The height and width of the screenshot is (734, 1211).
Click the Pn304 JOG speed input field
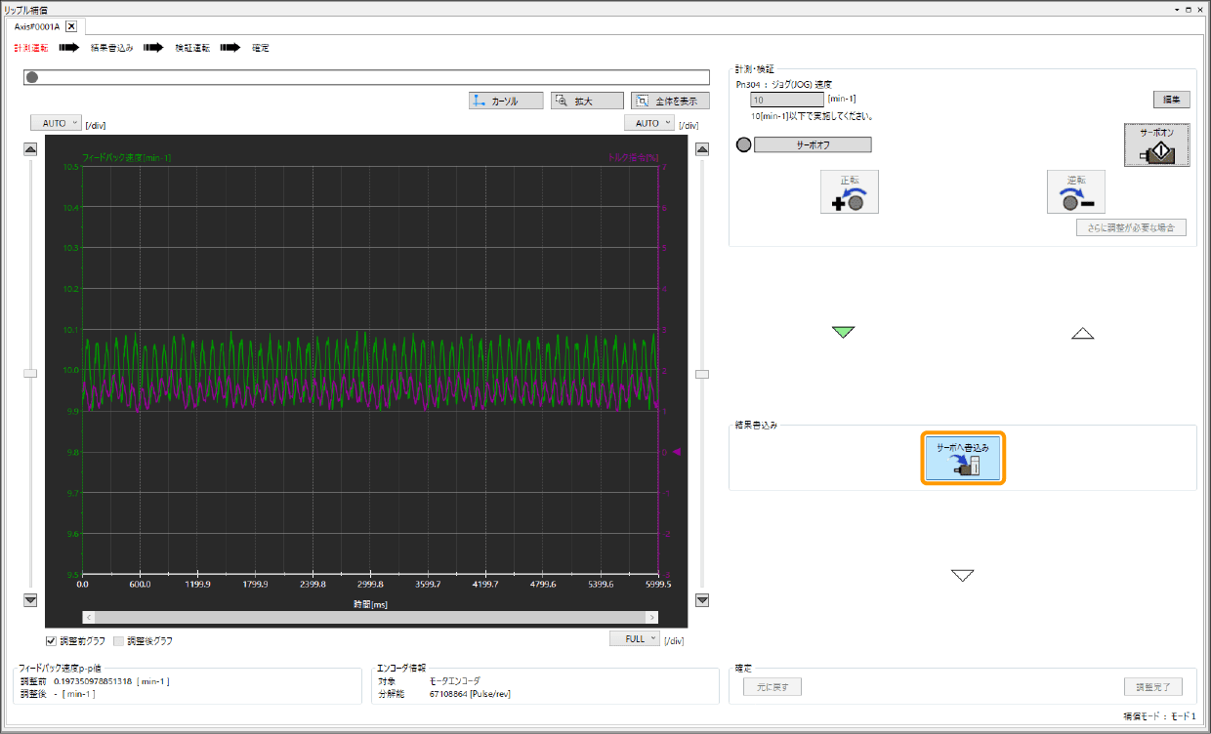pyautogui.click(x=785, y=100)
